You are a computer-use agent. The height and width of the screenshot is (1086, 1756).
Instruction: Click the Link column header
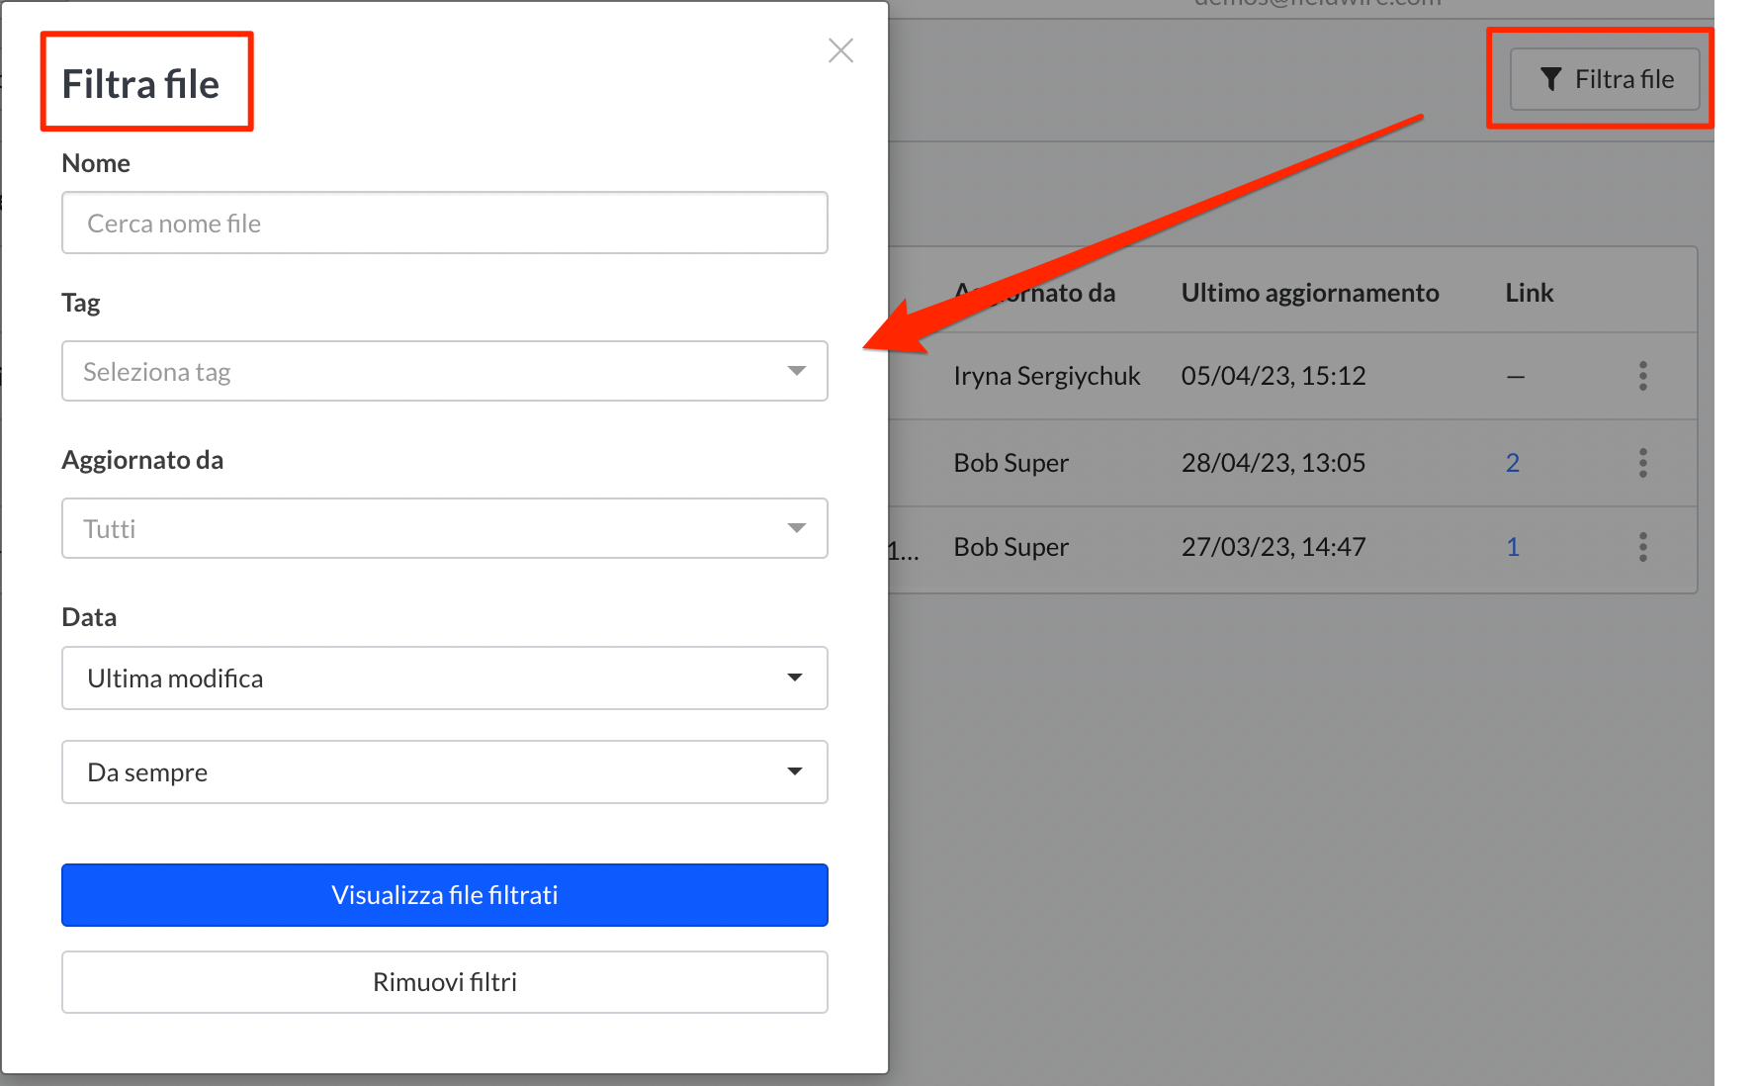pyautogui.click(x=1529, y=293)
